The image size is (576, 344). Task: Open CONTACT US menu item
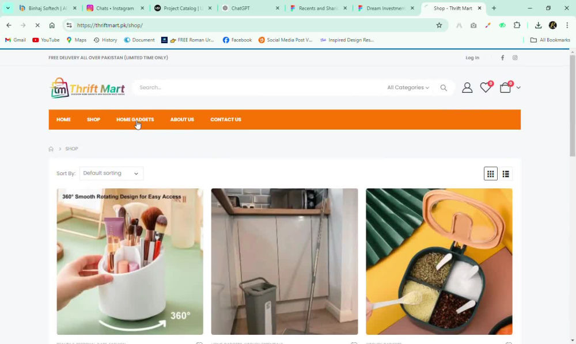pos(226,119)
